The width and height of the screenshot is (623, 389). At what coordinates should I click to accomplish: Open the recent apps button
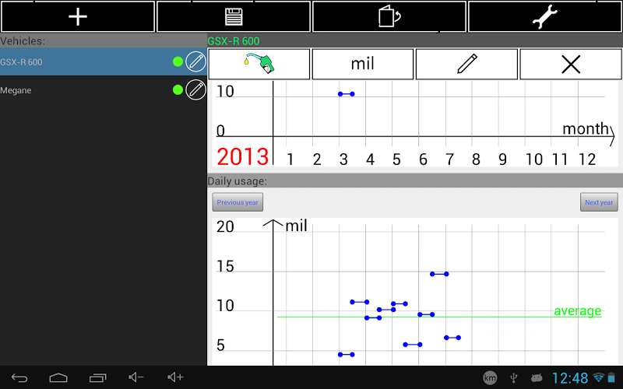tap(98, 377)
